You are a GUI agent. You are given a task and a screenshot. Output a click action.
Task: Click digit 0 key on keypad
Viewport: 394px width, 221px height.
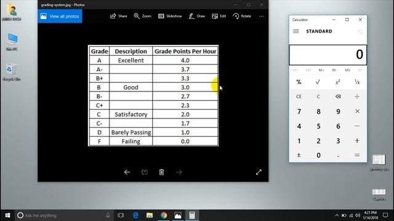point(318,155)
